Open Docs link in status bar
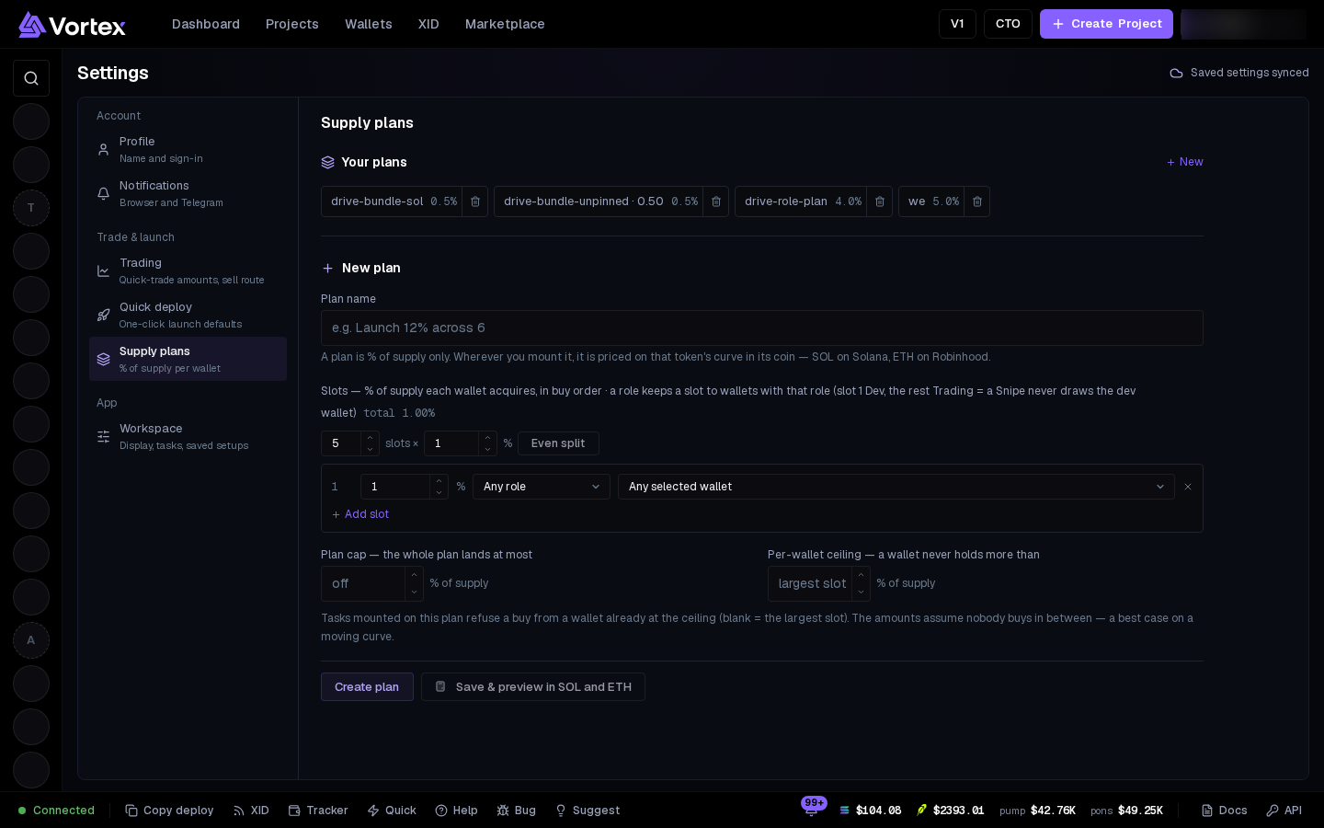Image resolution: width=1324 pixels, height=828 pixels. [x=1224, y=811]
